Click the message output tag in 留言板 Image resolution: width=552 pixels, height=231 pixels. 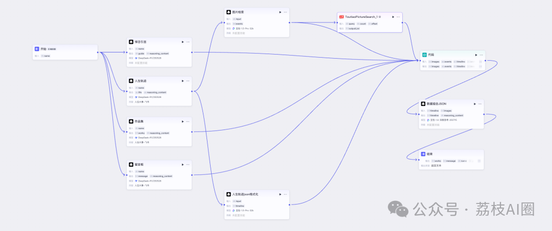141,176
